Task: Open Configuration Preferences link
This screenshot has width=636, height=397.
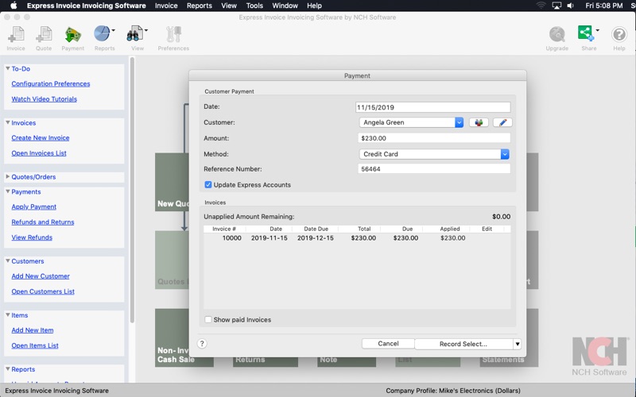Action: point(51,83)
